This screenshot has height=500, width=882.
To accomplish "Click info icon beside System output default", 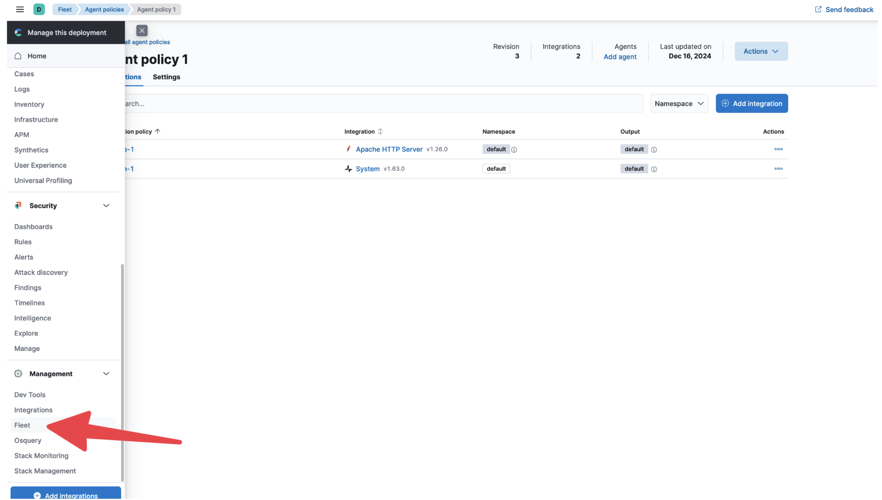I will [x=654, y=169].
